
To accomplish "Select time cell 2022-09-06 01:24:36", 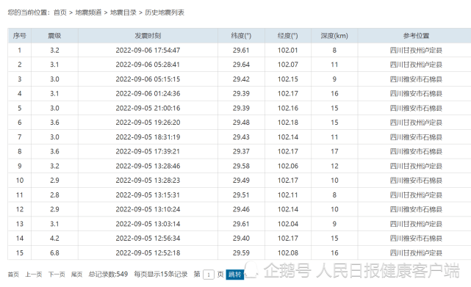I will (x=148, y=93).
